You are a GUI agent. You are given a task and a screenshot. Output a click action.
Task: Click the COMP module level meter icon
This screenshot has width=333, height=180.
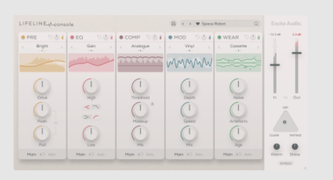click(160, 37)
